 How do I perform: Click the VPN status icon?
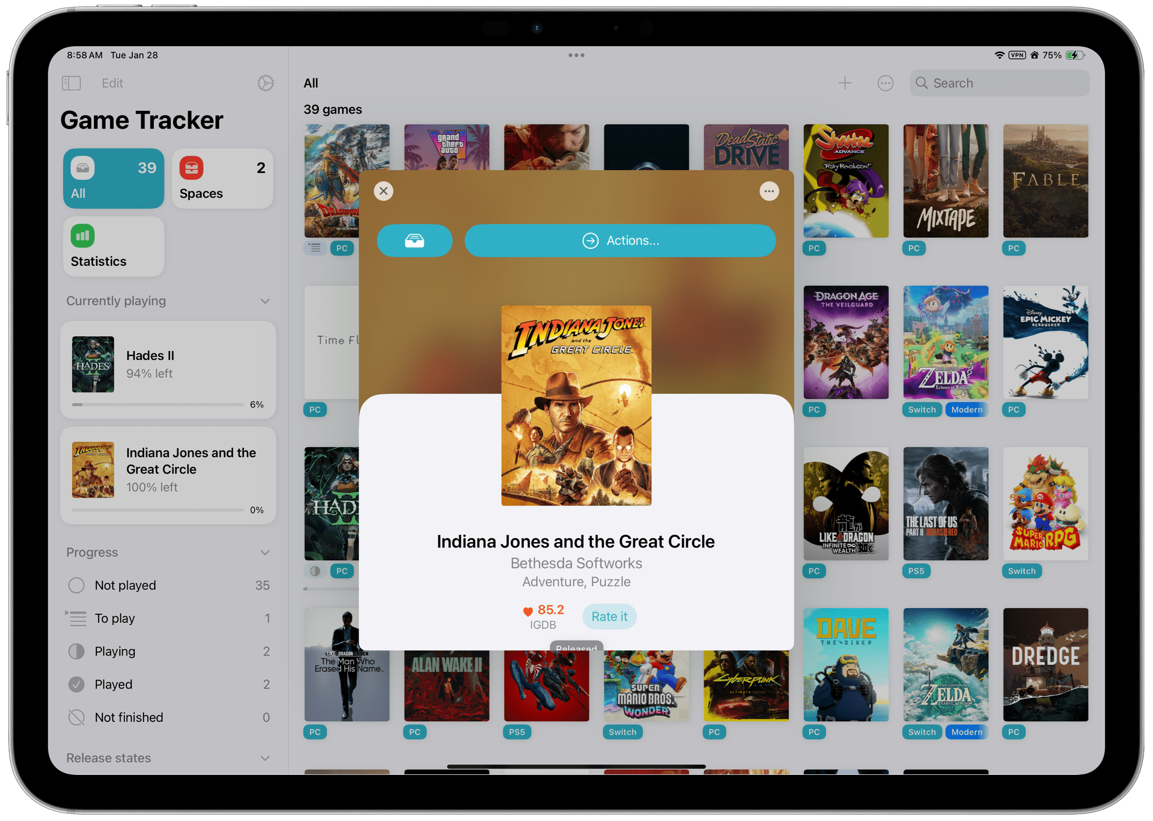(x=1017, y=55)
